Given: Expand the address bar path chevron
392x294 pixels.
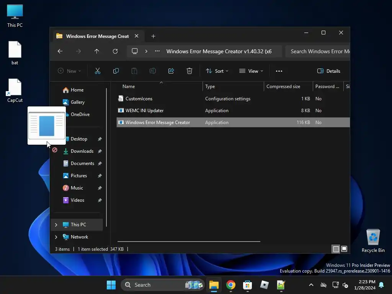Looking at the screenshot, I should pos(146,51).
